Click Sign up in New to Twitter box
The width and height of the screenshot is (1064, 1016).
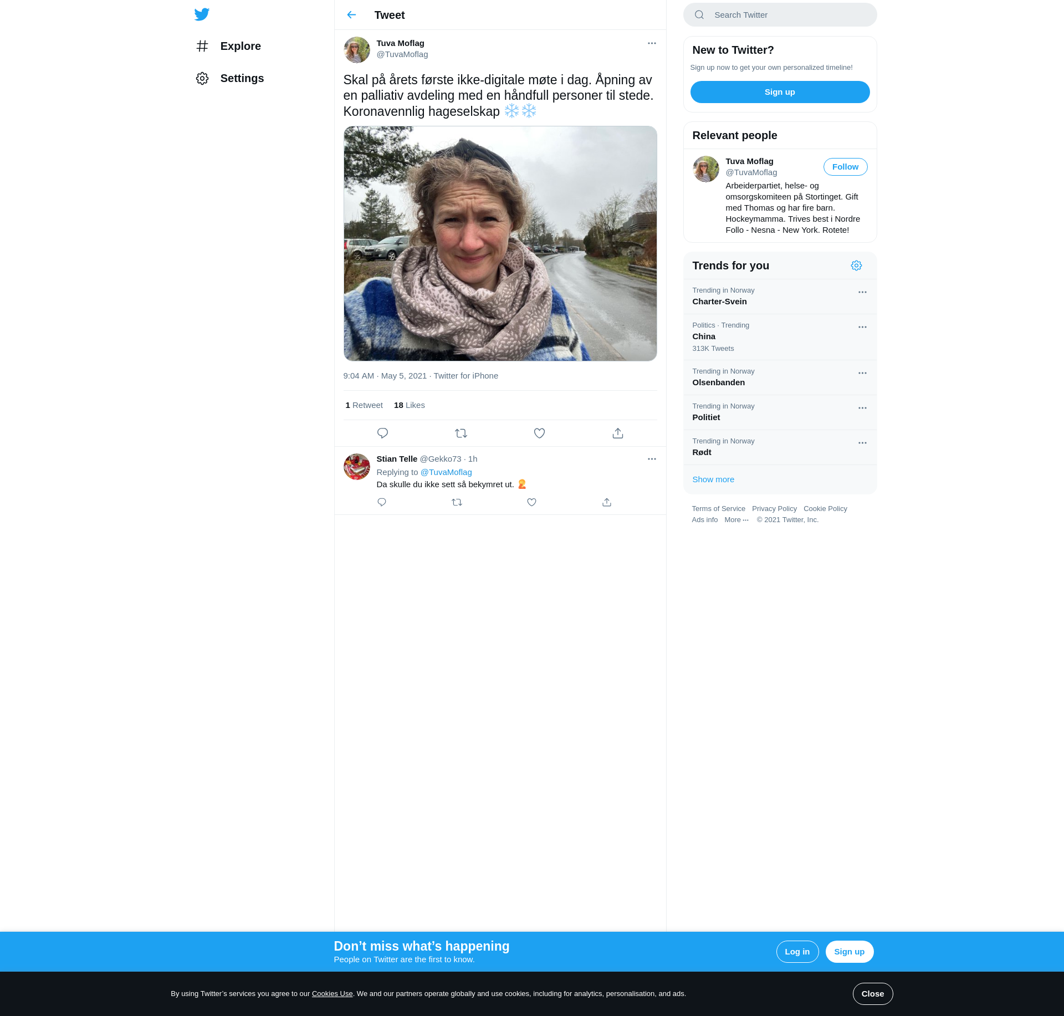780,92
